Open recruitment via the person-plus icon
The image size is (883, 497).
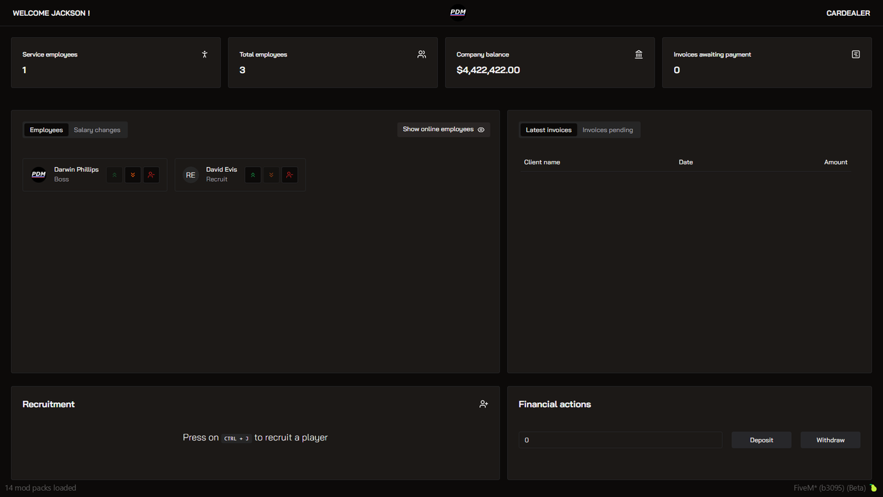(x=484, y=404)
